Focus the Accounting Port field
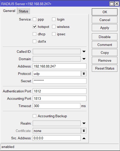The width and height of the screenshot is (120, 151). pos(60,98)
